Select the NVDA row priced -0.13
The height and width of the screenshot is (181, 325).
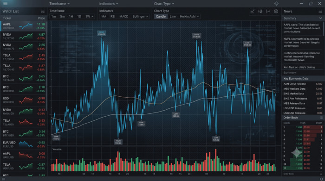(23, 112)
